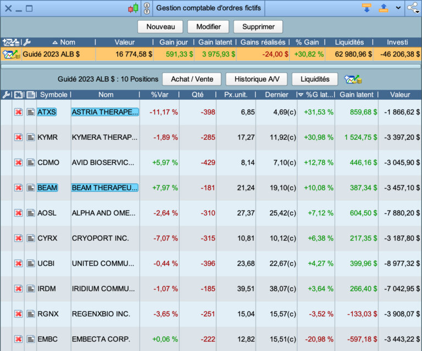Sort positions by Px.unit. column
Image resolution: width=422 pixels, height=351 pixels.
(236, 94)
